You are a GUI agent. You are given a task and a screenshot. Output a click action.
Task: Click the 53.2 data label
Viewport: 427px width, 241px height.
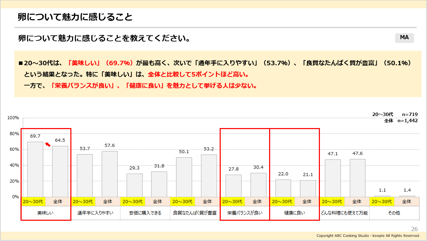209,149
